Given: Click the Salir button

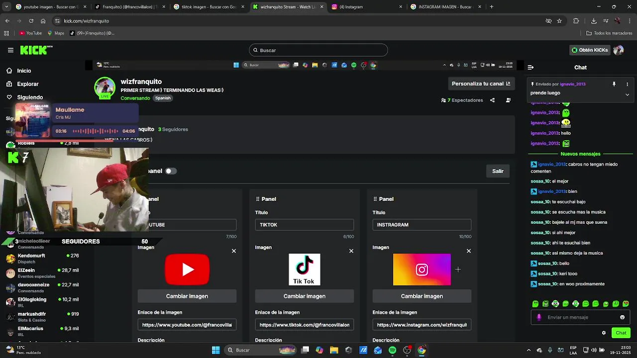Looking at the screenshot, I should [x=498, y=171].
